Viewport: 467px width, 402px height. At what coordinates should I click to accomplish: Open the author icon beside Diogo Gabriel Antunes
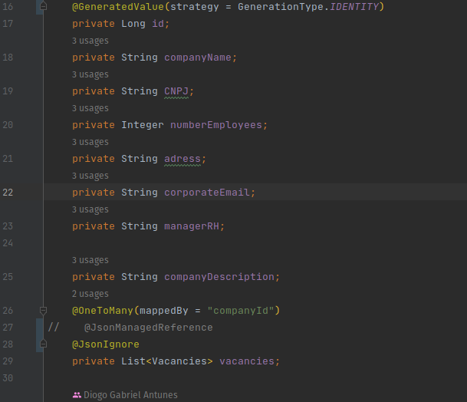(77, 395)
